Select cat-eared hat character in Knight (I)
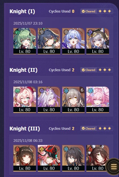119x177 pixels. pos(98,41)
